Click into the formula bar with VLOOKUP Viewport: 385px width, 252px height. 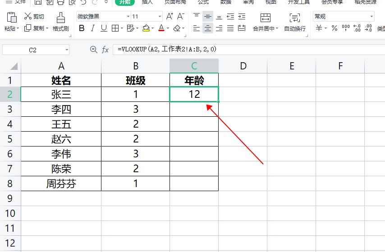[249, 50]
